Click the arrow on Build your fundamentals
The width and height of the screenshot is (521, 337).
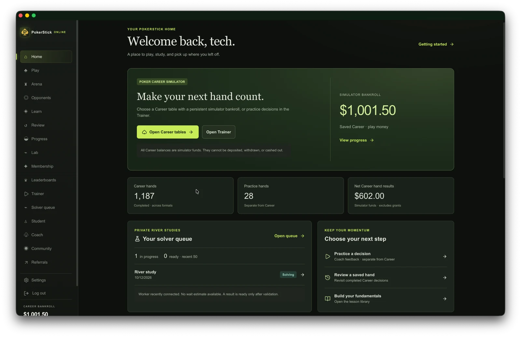pos(444,299)
